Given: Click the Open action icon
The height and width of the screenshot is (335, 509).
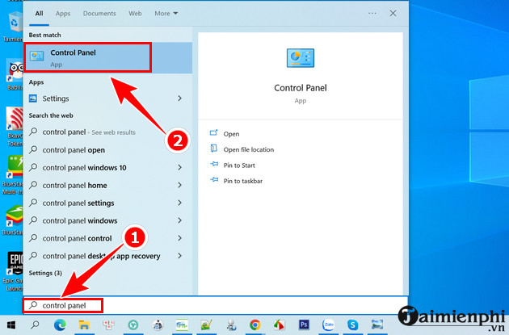Looking at the screenshot, I should [x=213, y=133].
